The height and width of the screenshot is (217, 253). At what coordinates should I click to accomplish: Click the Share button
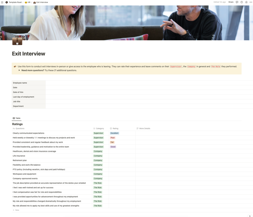coord(231,2)
